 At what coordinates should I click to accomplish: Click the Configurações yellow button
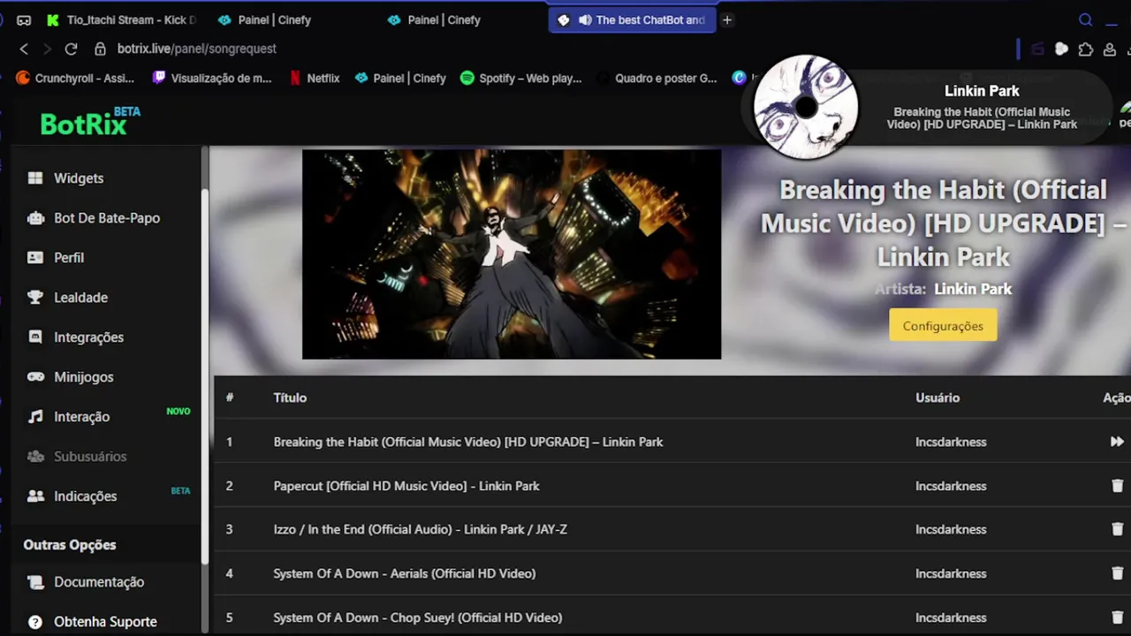(943, 325)
